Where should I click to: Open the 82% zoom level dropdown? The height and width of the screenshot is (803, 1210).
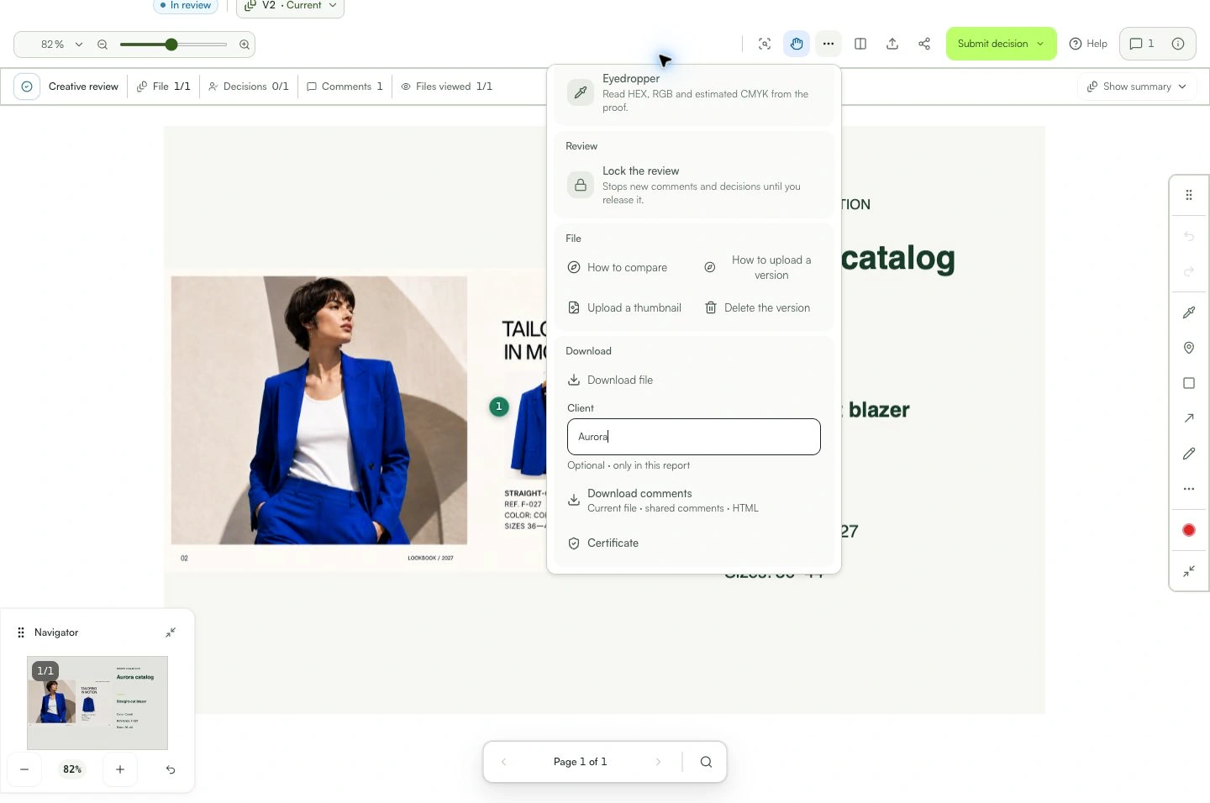tap(62, 45)
